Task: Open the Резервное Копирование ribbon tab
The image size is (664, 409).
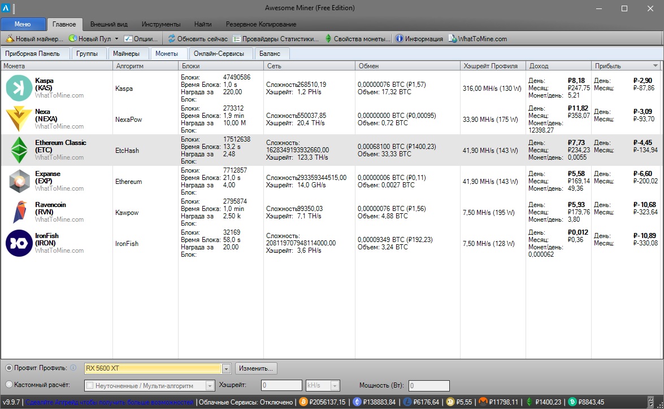Action: coord(261,24)
